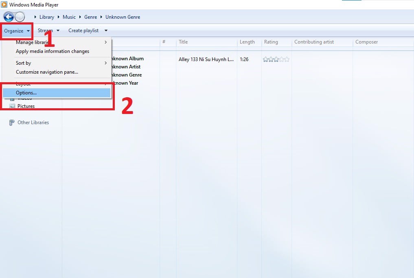Screen dimensions: 414x278
Task: Click the Create playlist button
Action: [83, 31]
